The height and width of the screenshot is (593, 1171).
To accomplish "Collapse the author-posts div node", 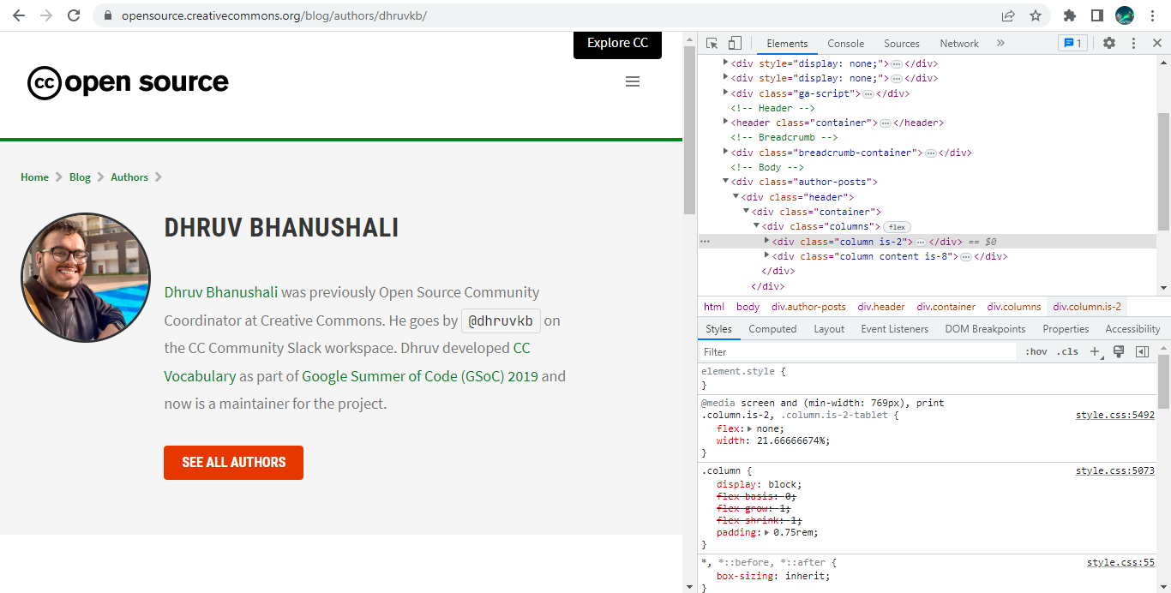I will pos(726,182).
